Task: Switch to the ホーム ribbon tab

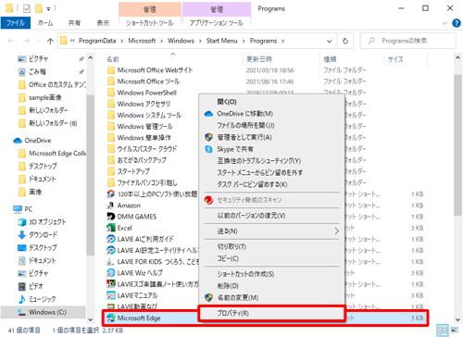Action: (x=45, y=23)
